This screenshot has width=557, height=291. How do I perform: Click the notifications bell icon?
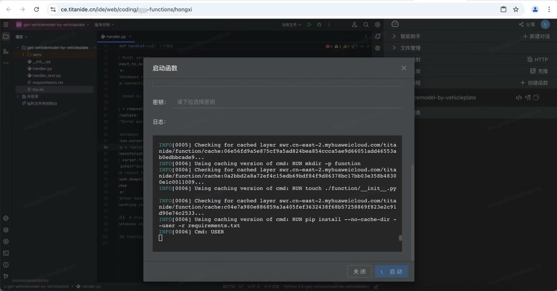click(378, 36)
